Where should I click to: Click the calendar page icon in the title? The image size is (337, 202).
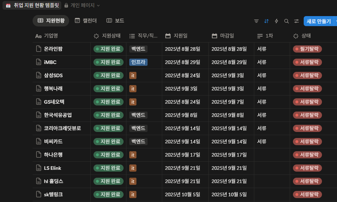8,5
